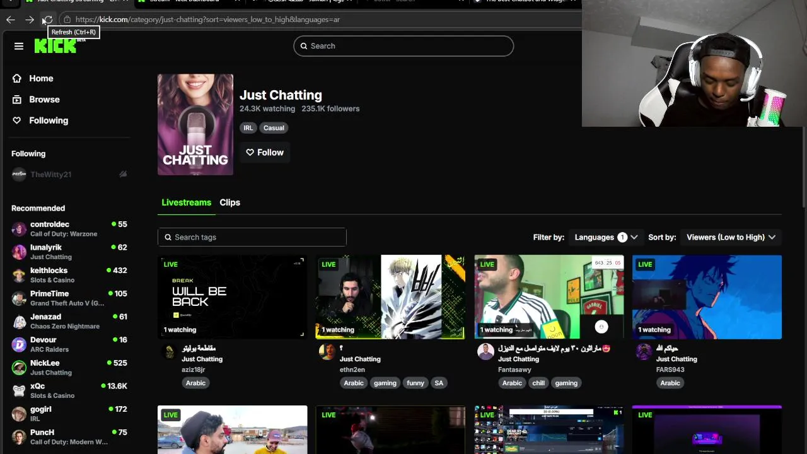Expand the Languages filter dropdown
Image resolution: width=807 pixels, height=454 pixels.
[605, 237]
